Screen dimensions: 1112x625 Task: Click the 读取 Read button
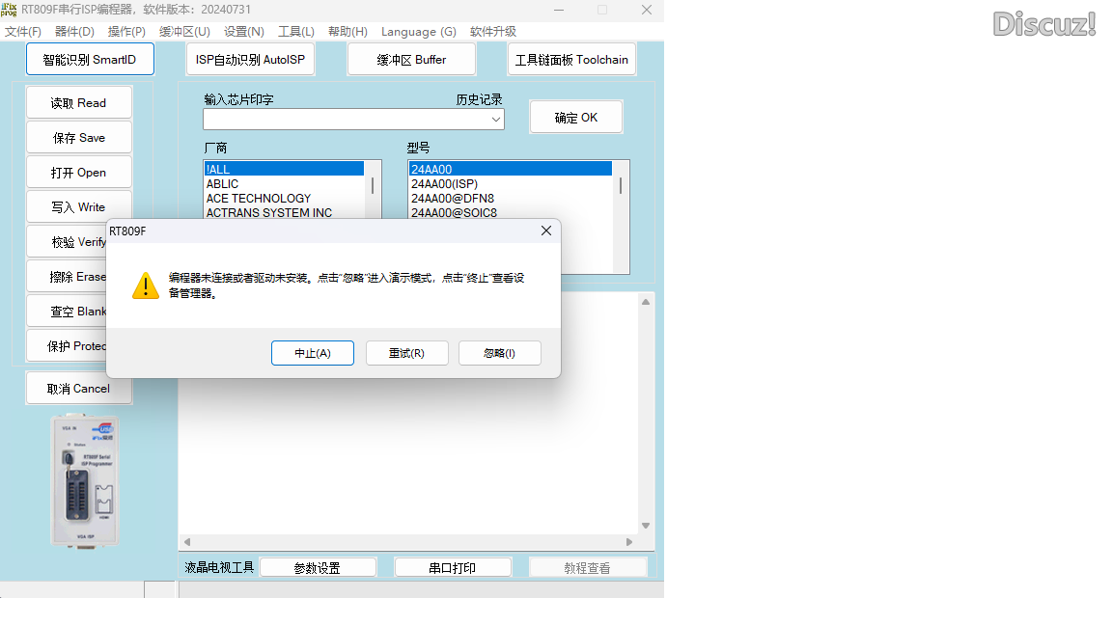pos(78,103)
